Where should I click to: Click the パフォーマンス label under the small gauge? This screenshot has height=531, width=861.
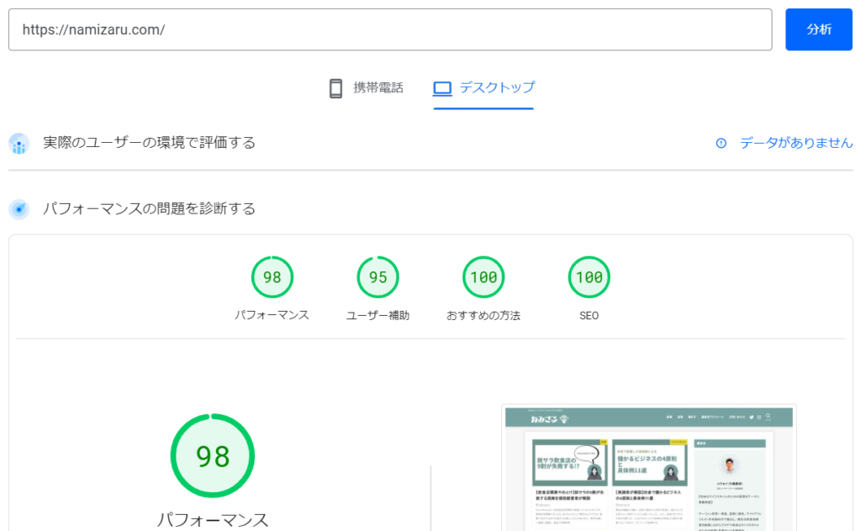click(272, 315)
